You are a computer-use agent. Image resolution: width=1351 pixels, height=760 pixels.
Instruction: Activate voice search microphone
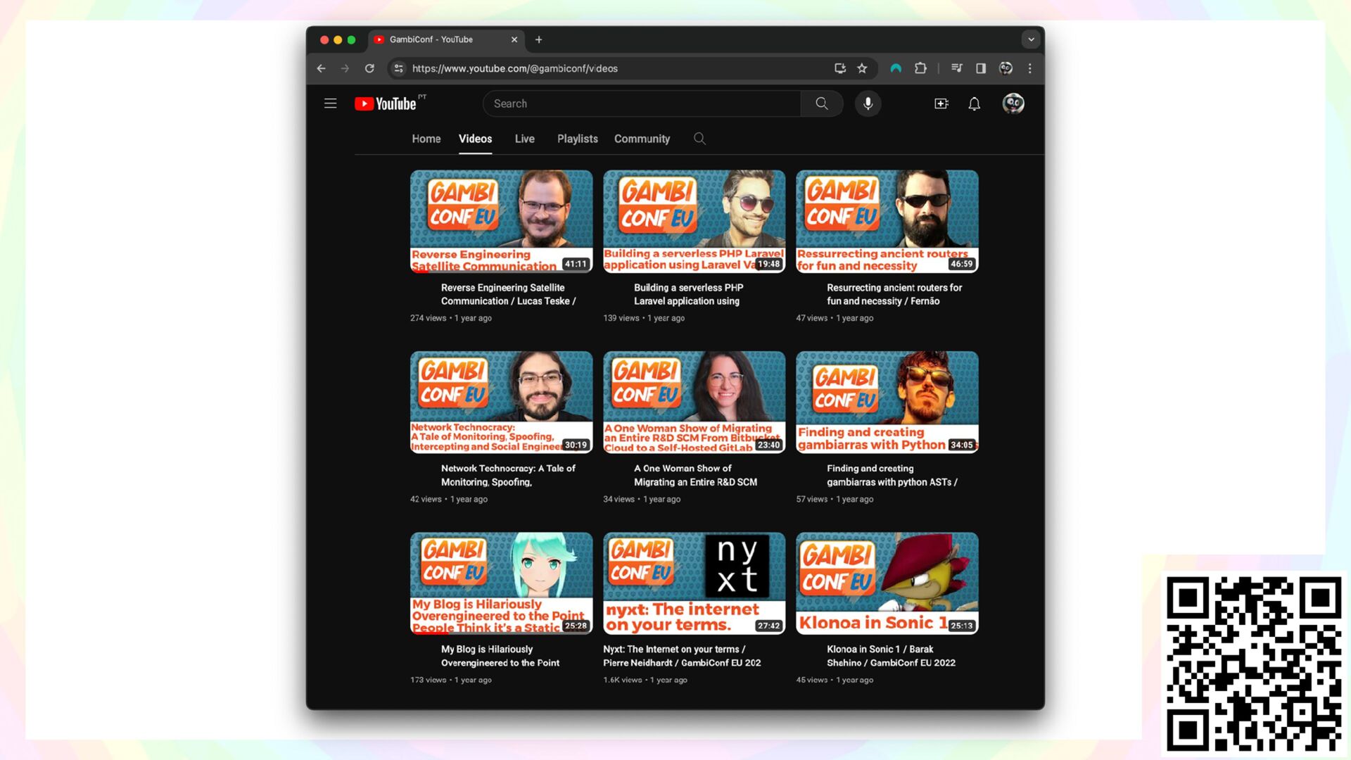pos(868,103)
